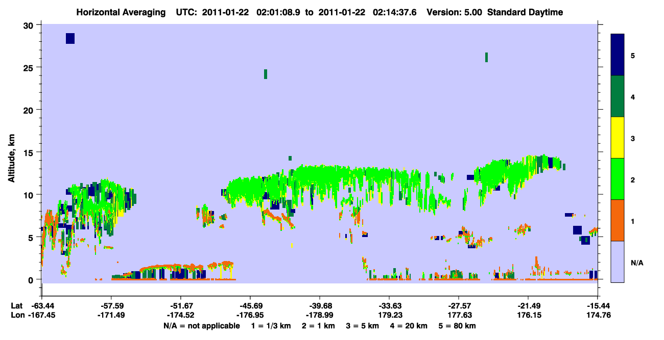Image resolution: width=664 pixels, height=340 pixels.
Task: Click latitude value -21.49
Action: click(528, 306)
